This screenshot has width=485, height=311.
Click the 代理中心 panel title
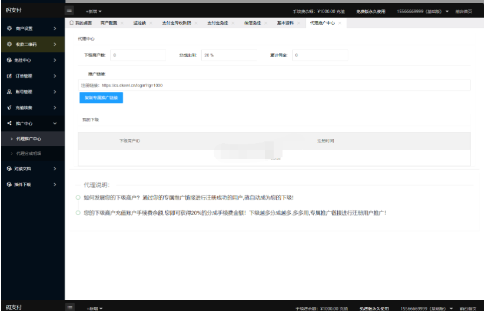[x=86, y=39]
